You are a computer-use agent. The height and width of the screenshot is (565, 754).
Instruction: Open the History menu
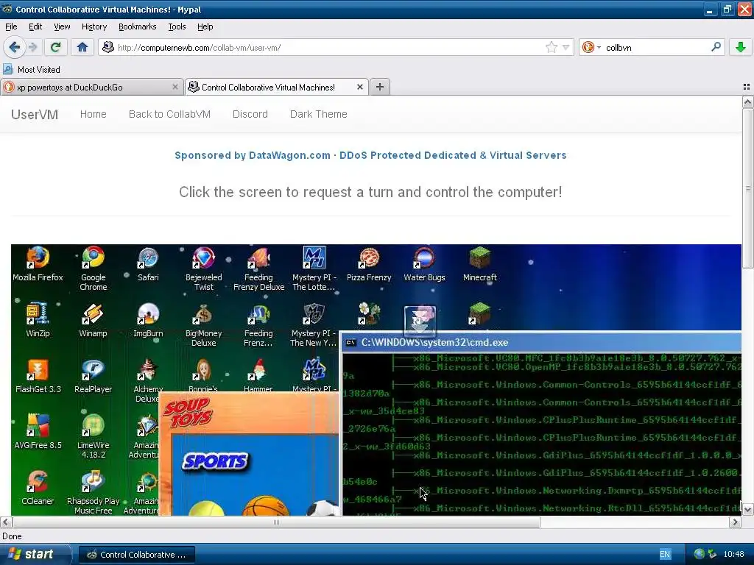point(94,26)
